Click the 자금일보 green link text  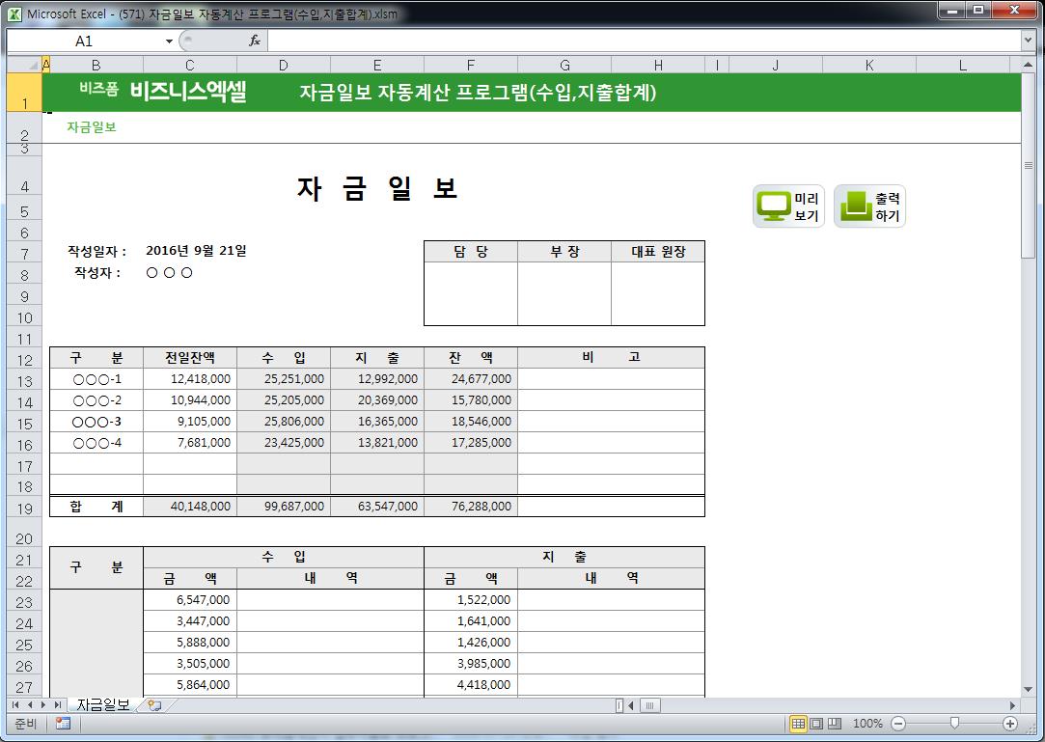pos(92,127)
